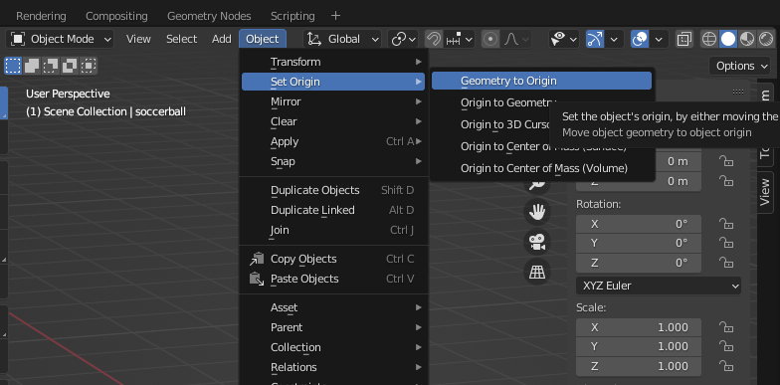Expand the Clear submenu
This screenshot has height=385, width=780.
(333, 121)
